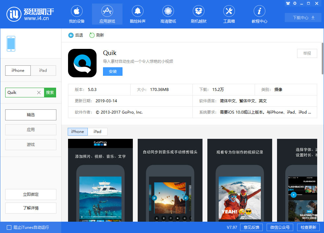Click the iOS 10.0 system requirement text
Screen dimensions: 324x233
(265, 112)
